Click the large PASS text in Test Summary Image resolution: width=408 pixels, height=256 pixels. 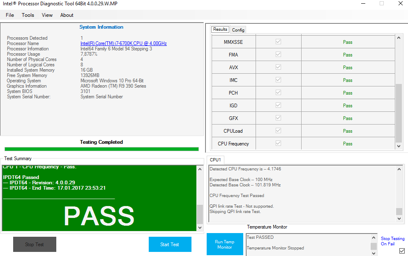tap(99, 216)
